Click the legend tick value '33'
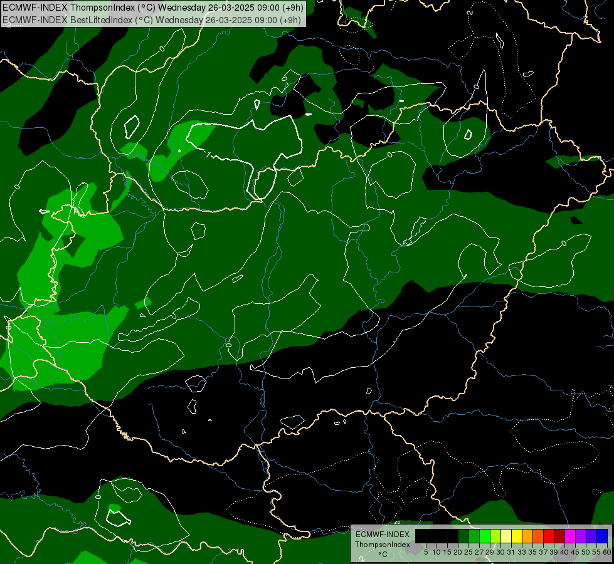 522,552
